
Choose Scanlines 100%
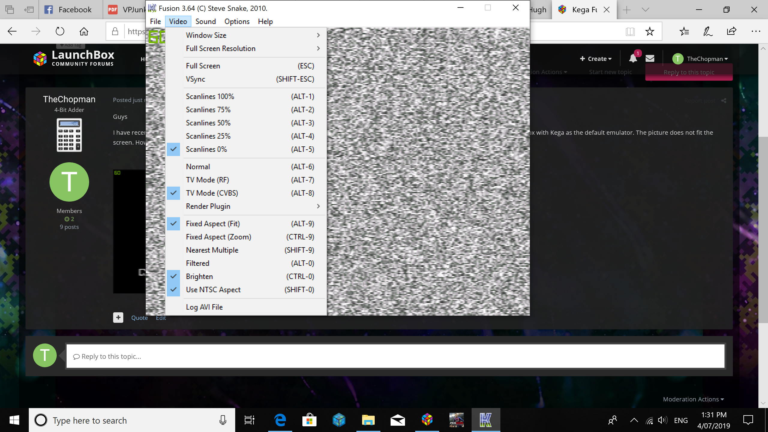click(246, 96)
